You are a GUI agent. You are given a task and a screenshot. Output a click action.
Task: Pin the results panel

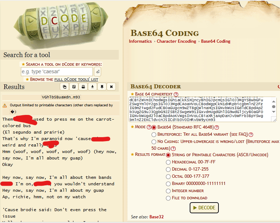click(x=102, y=87)
